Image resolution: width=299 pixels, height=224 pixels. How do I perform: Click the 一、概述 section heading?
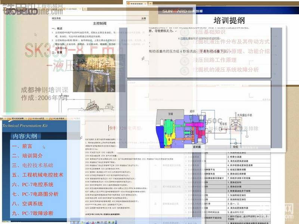coord(57,29)
